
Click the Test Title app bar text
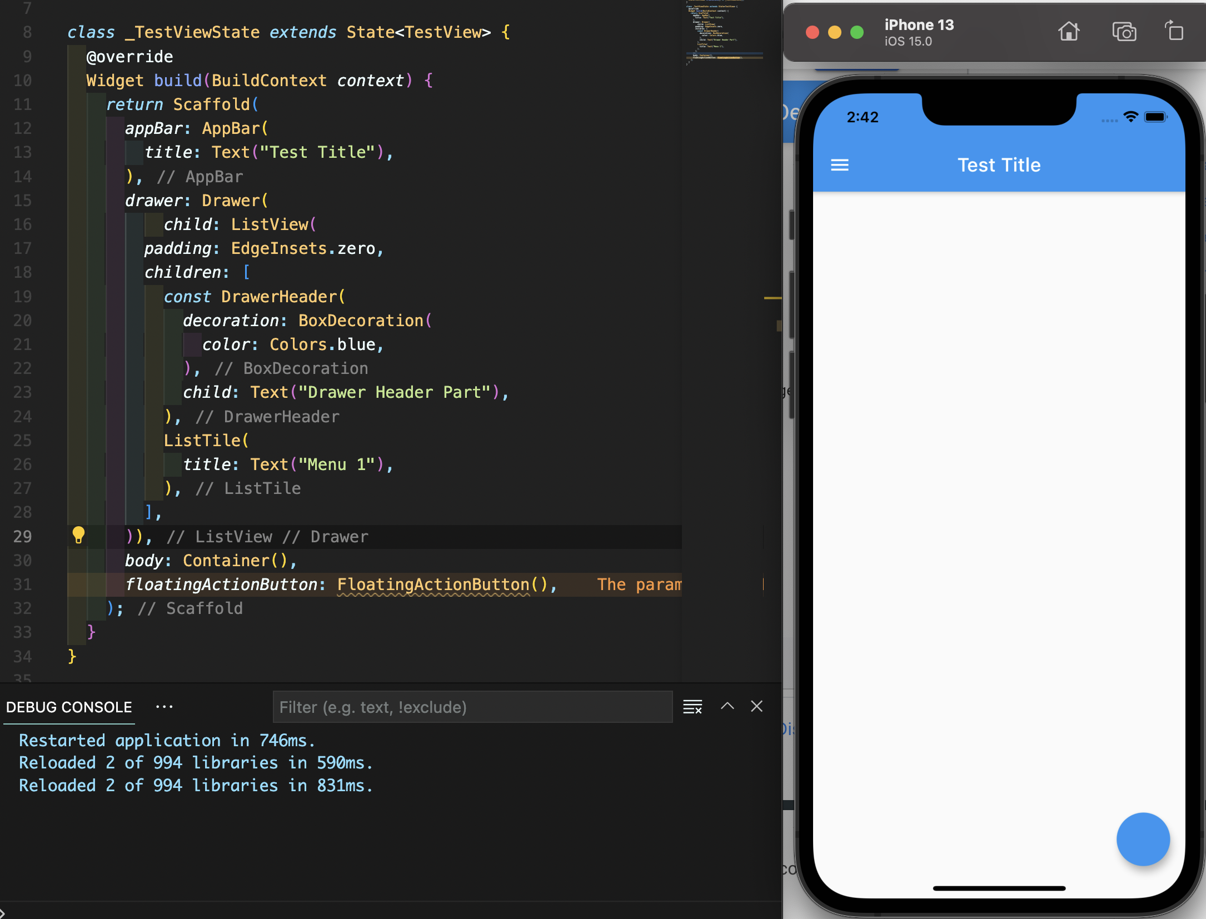pyautogui.click(x=999, y=165)
